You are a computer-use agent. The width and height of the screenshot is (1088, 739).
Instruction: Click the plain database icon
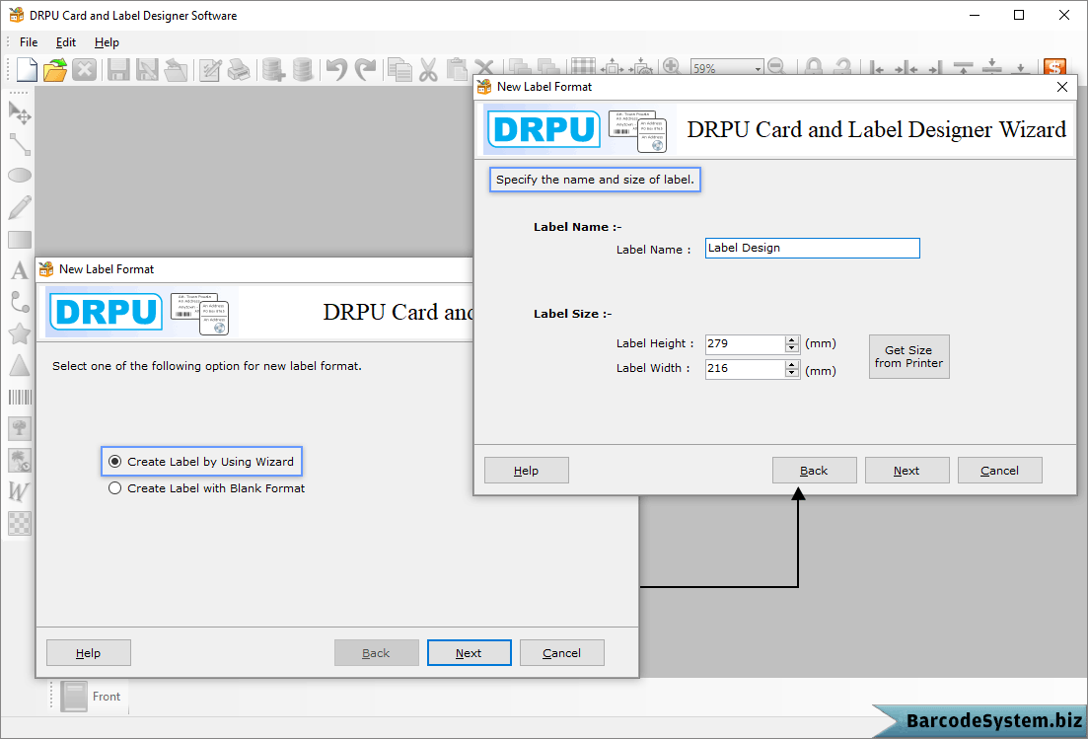(x=303, y=69)
